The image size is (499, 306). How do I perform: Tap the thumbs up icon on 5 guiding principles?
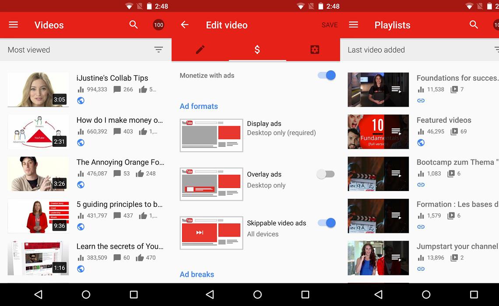[x=144, y=215]
